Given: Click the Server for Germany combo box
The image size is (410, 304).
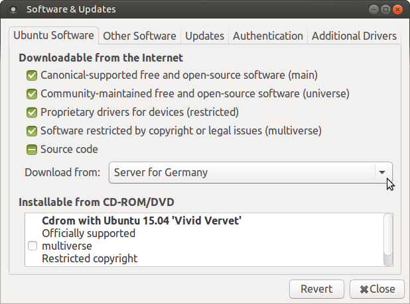Looking at the screenshot, I should click(251, 172).
